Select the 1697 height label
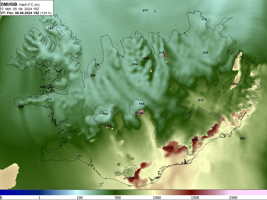This screenshot has height=200, width=267. coord(170,148)
